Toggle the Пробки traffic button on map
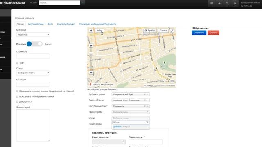Screen dimensions: 262x147 click(x=150, y=31)
